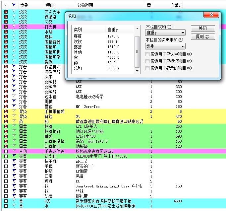Toggle the blue flag on the 保温排汗 row
Image resolution: width=226 pixels, height=211 pixels.
coord(14,67)
